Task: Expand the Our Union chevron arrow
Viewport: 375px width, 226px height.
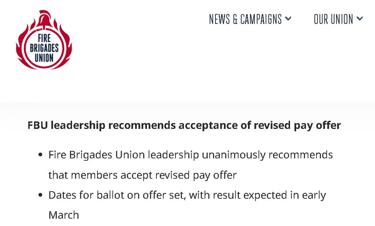Action: click(360, 19)
